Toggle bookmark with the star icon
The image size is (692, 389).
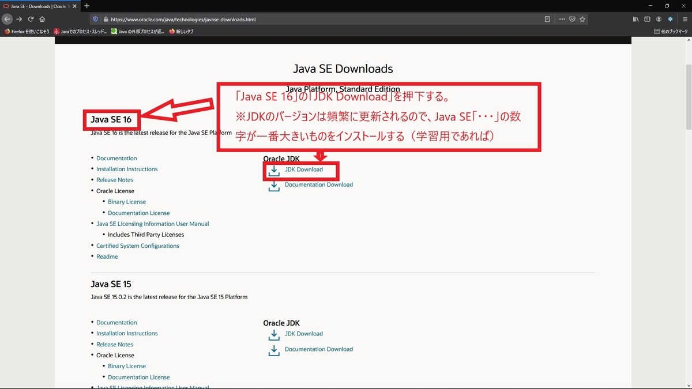tap(583, 18)
